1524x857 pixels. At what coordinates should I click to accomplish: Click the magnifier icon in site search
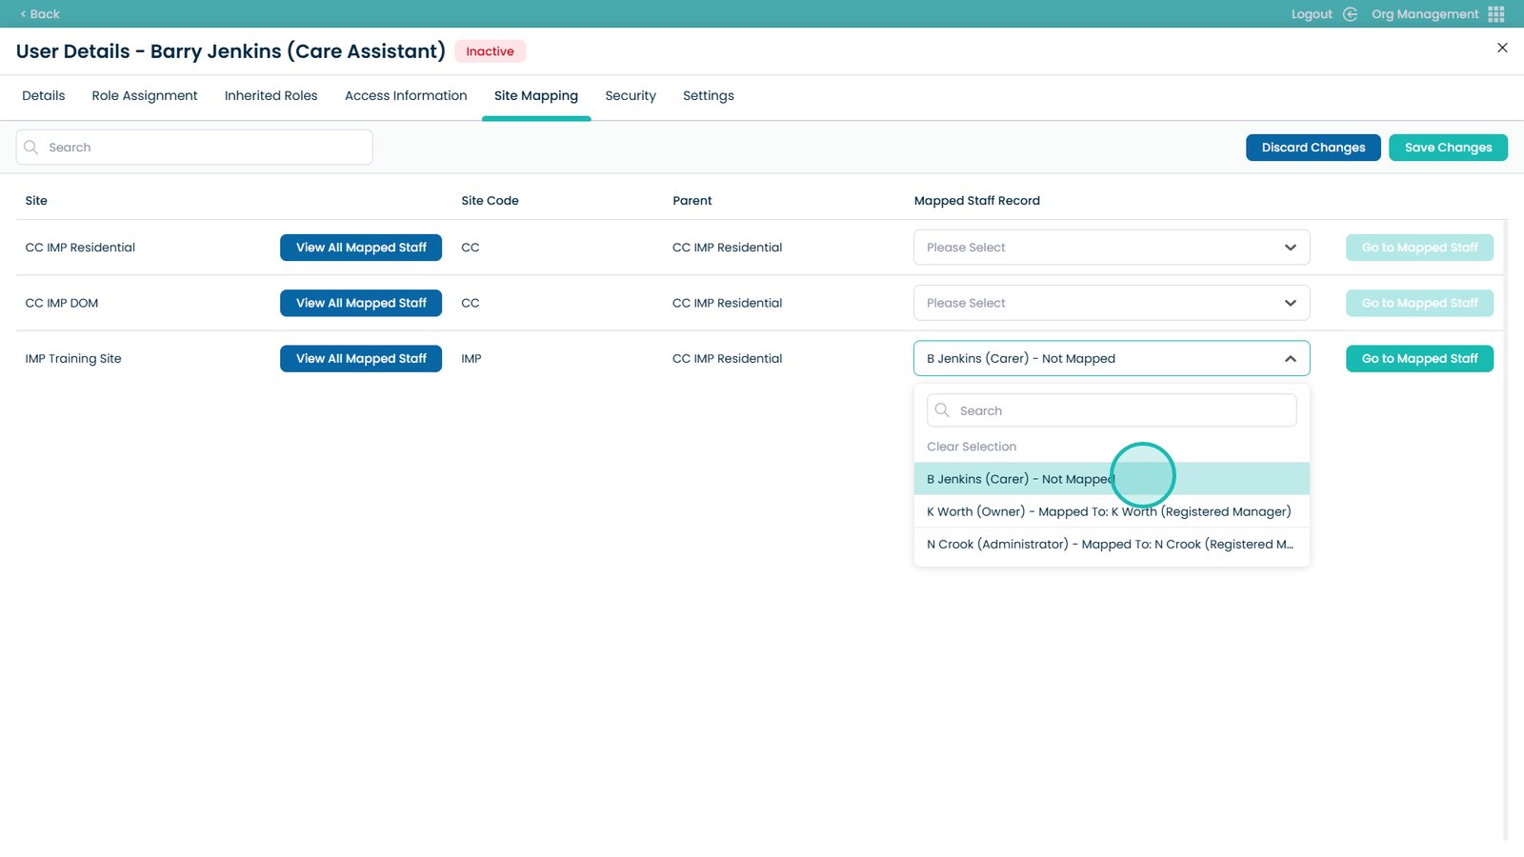[x=31, y=148]
